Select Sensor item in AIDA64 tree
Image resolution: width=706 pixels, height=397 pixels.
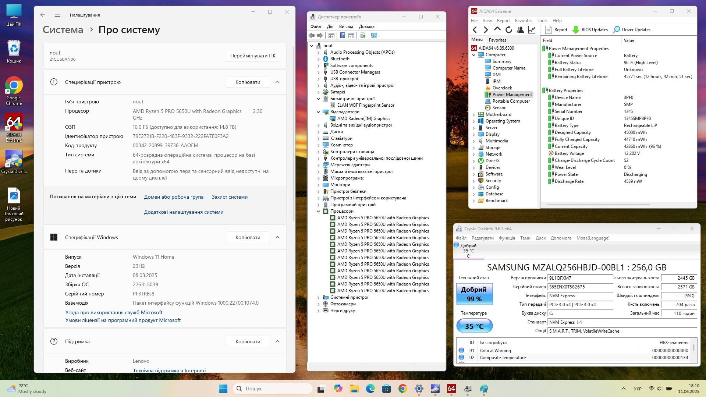(x=499, y=108)
